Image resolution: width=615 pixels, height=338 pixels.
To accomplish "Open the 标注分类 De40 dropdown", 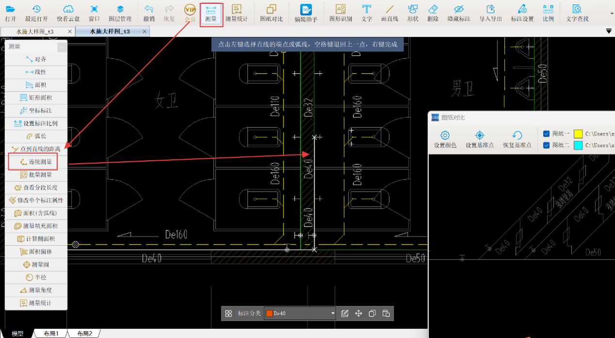I will pyautogui.click(x=332, y=314).
